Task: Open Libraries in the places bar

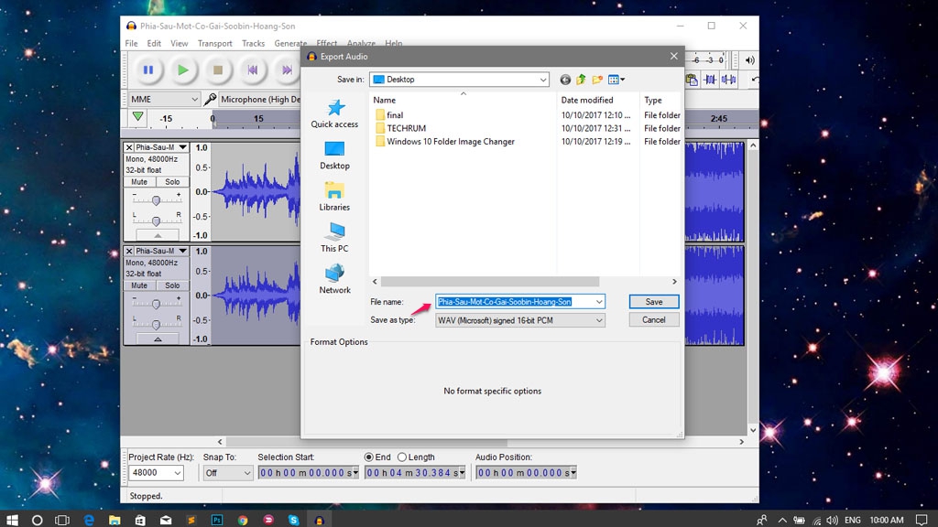Action: [x=334, y=197]
